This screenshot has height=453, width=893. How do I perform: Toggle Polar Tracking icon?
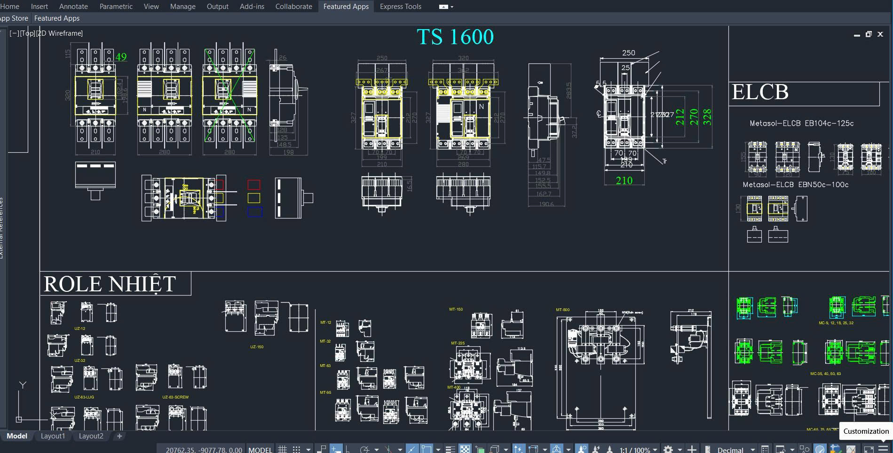364,449
